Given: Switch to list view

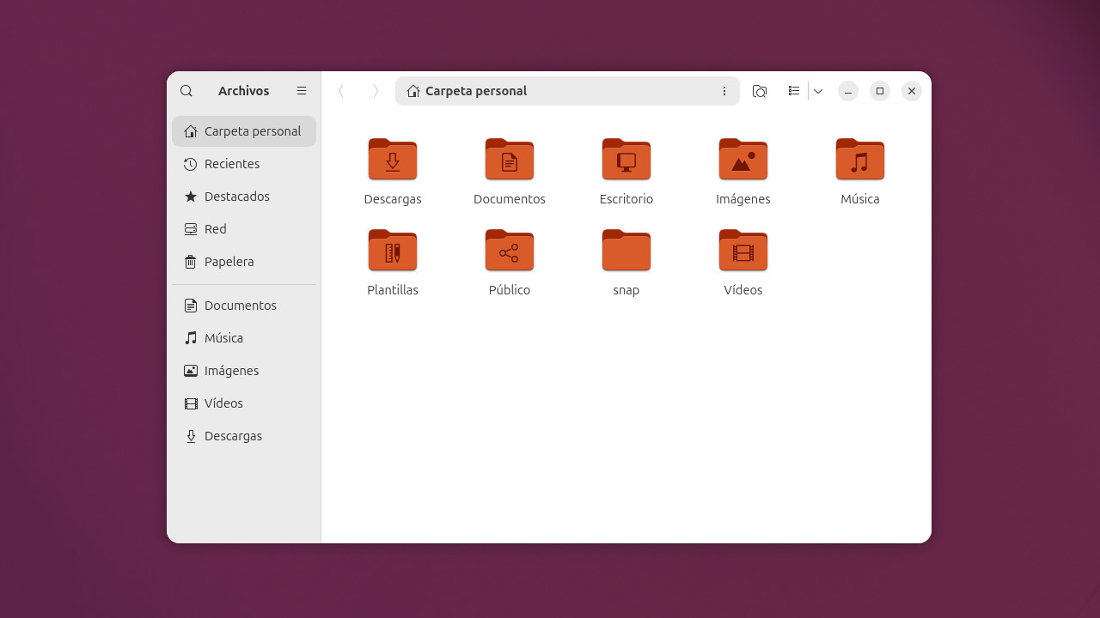Looking at the screenshot, I should click(x=793, y=90).
